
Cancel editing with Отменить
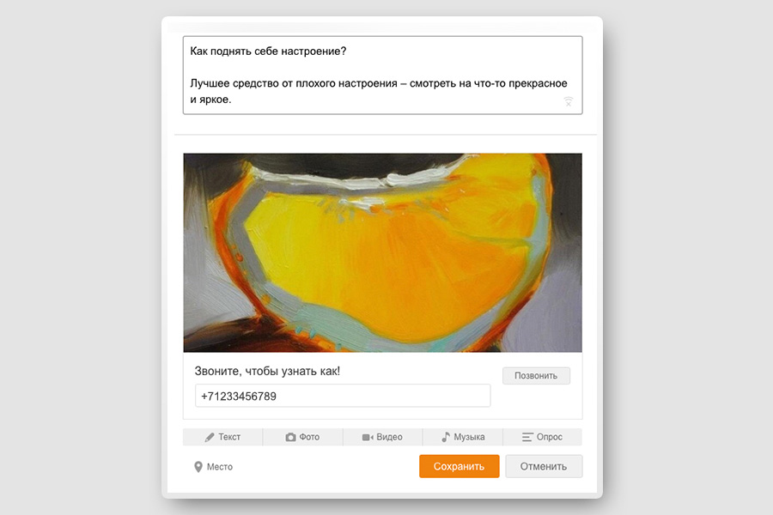tap(544, 466)
